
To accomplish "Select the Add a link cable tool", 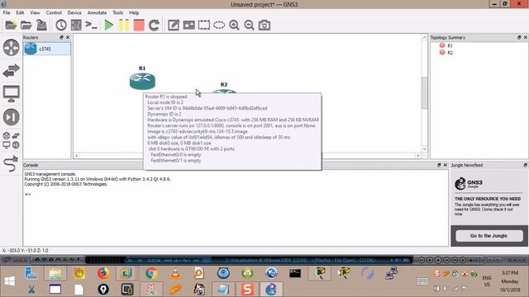I will (x=11, y=163).
